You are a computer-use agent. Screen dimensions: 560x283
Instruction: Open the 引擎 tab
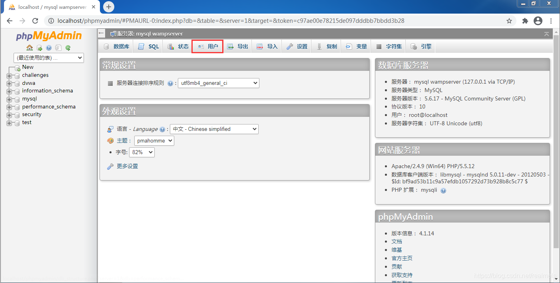click(421, 46)
